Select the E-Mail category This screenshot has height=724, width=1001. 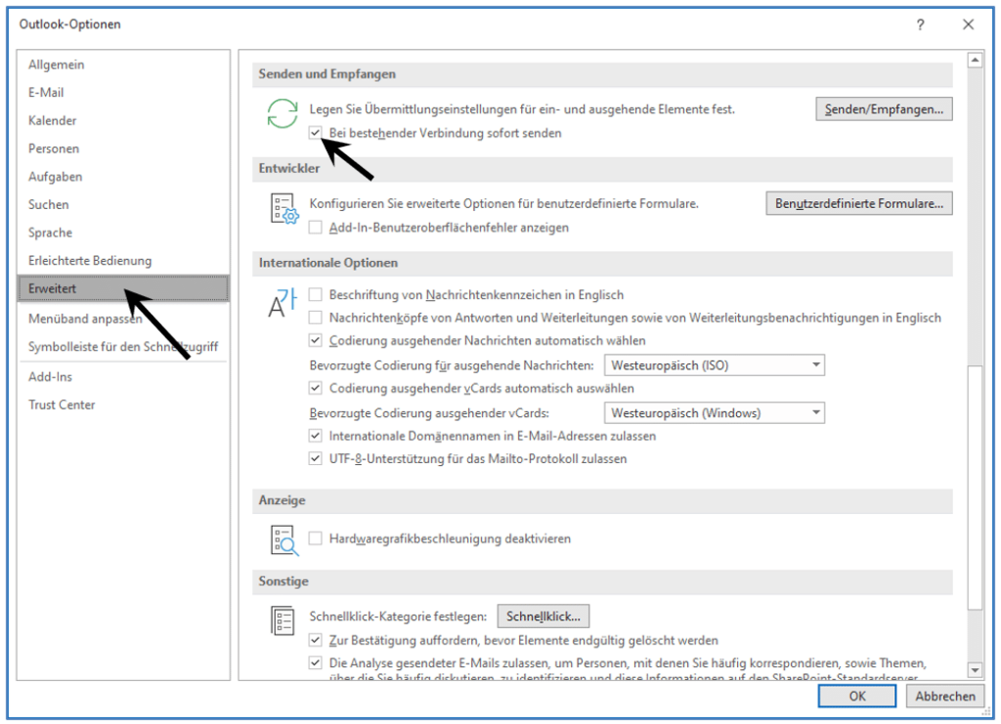pyautogui.click(x=123, y=93)
